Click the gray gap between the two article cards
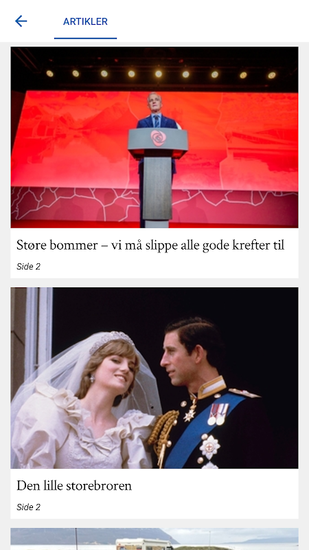This screenshot has height=550, width=309. pyautogui.click(x=154, y=283)
